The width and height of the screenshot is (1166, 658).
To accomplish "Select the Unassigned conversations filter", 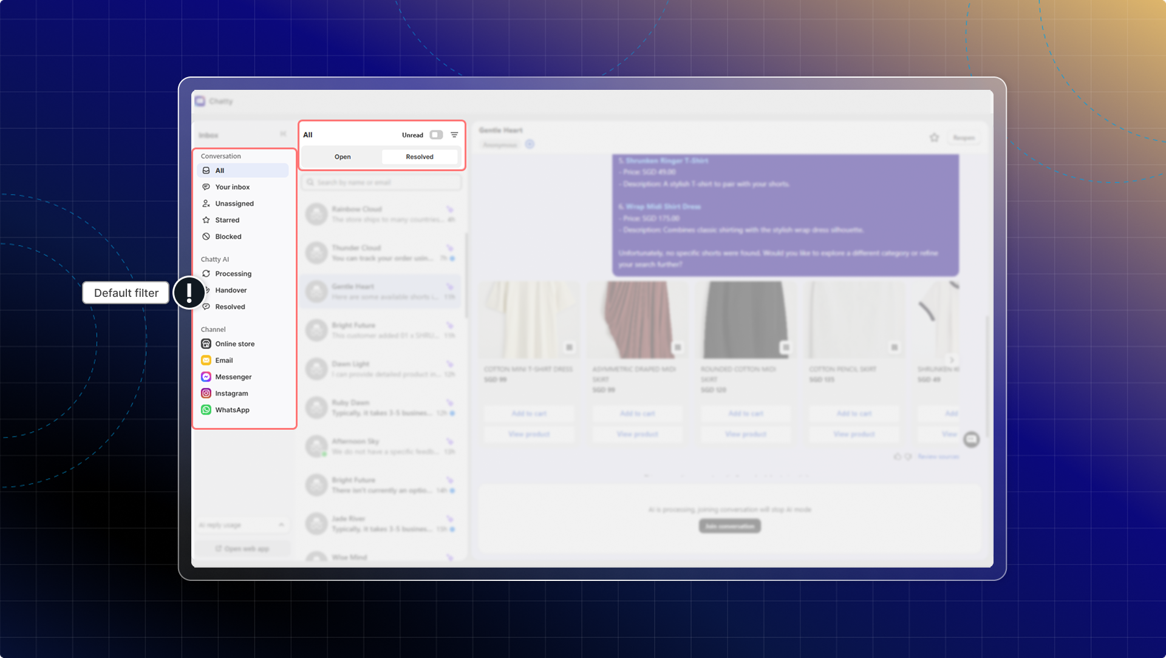I will (234, 203).
